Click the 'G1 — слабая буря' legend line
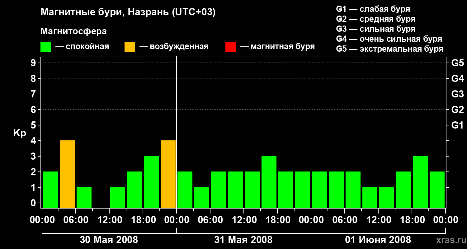The image size is (467, 249). (x=373, y=9)
